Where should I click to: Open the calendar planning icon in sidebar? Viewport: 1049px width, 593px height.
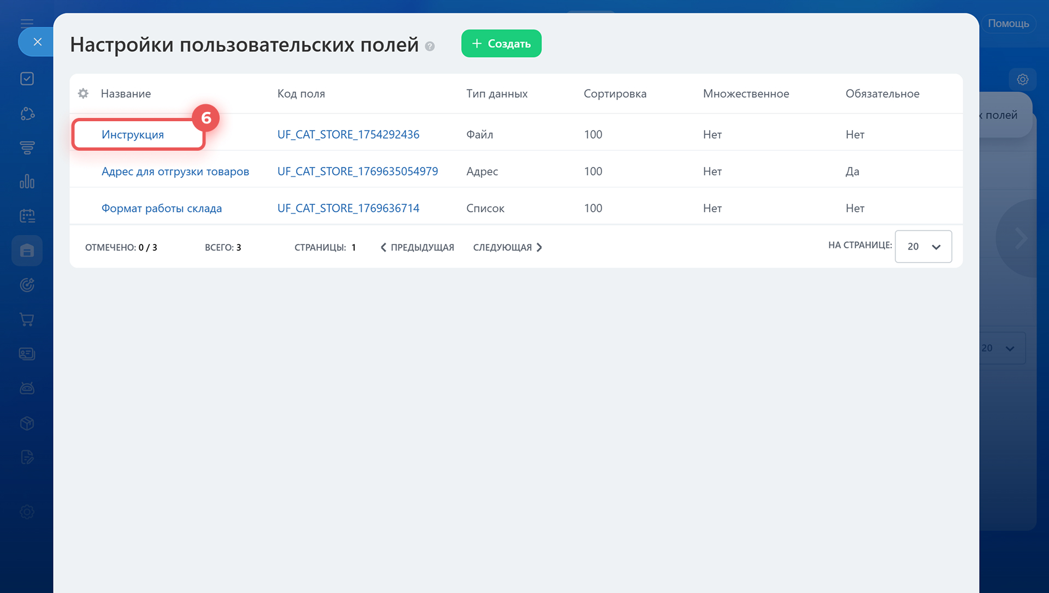(27, 215)
